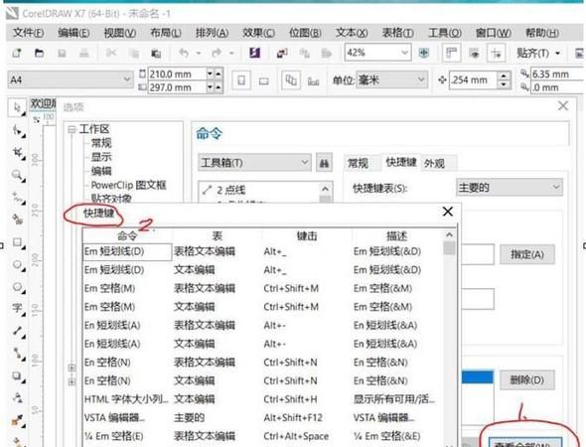Click the 键击 column header
This screenshot has height=447, width=586.
[x=307, y=235]
